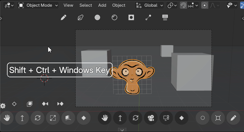Click the pen nib icon
244x132 pixels.
click(x=81, y=17)
